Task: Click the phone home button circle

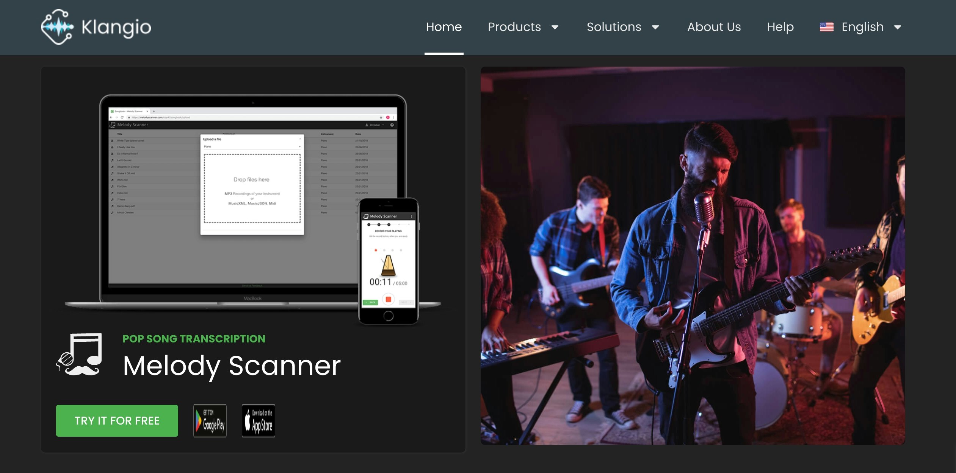Action: coord(388,316)
